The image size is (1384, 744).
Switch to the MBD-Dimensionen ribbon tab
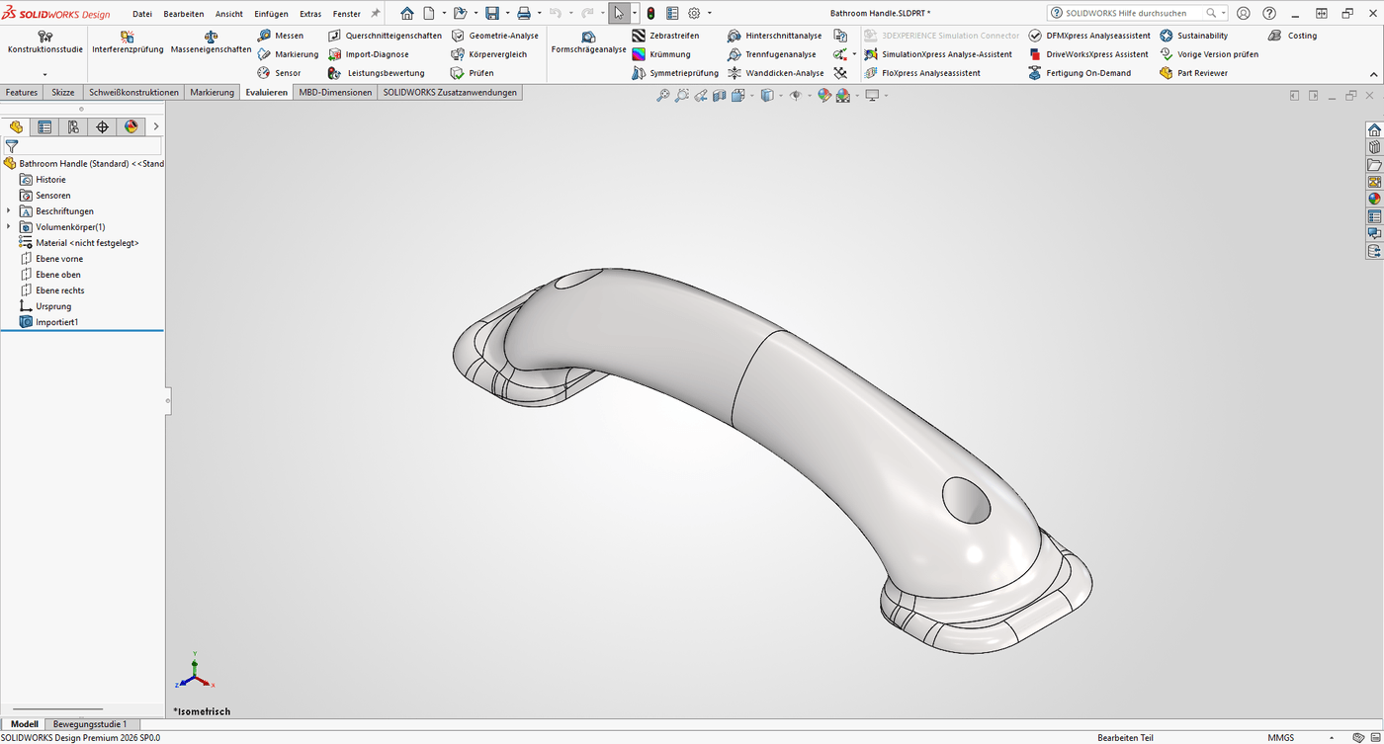click(333, 91)
